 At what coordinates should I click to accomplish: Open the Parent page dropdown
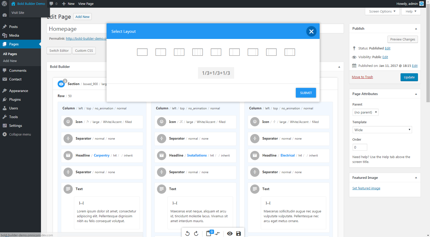(365, 112)
